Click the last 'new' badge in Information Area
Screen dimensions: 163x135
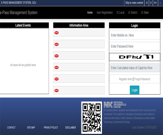coord(56,90)
